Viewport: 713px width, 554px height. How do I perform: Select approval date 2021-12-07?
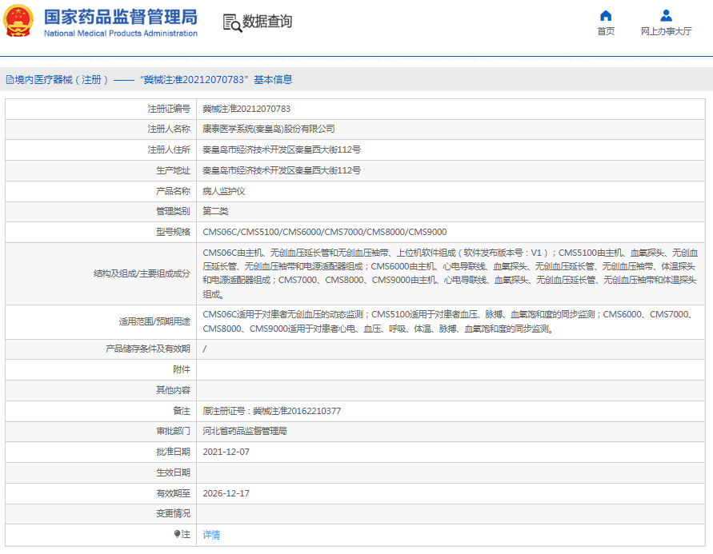pos(226,452)
